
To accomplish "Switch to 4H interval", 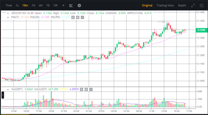I will (41, 6).
